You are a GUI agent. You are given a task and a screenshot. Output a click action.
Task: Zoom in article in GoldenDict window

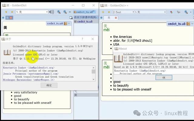click(x=59, y=12)
